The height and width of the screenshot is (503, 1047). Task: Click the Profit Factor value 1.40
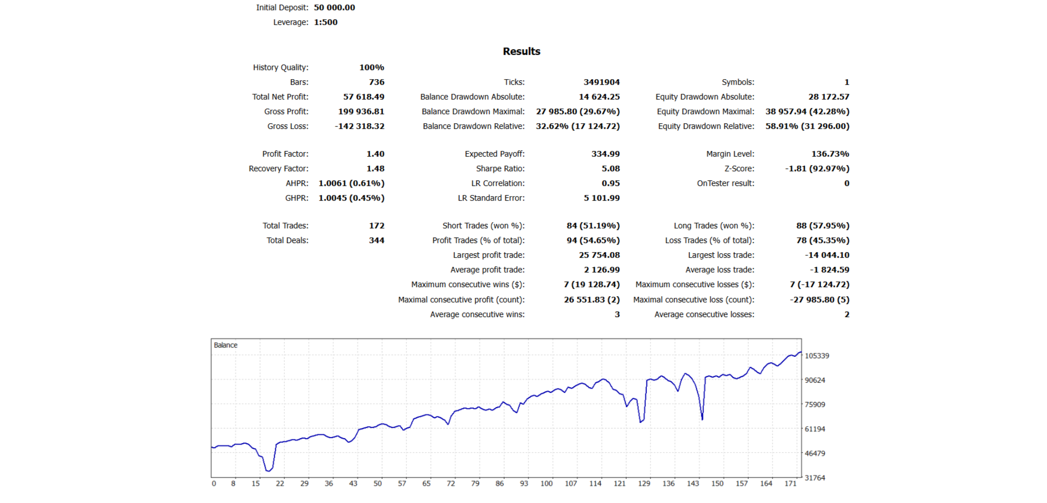coord(375,154)
